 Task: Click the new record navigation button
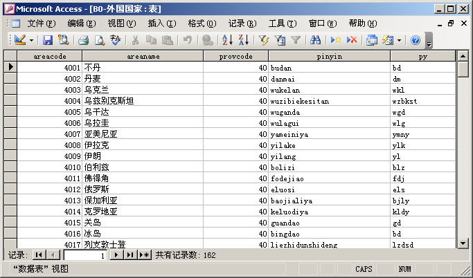(x=145, y=254)
